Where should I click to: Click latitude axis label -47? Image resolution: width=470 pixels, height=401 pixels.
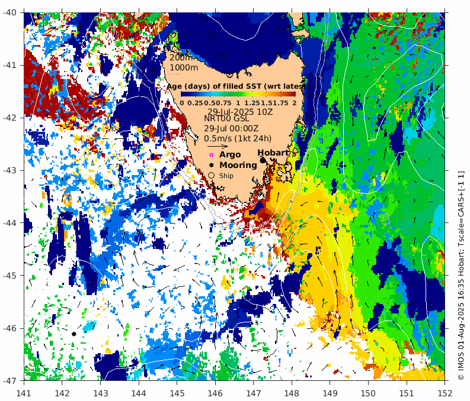click(x=9, y=381)
